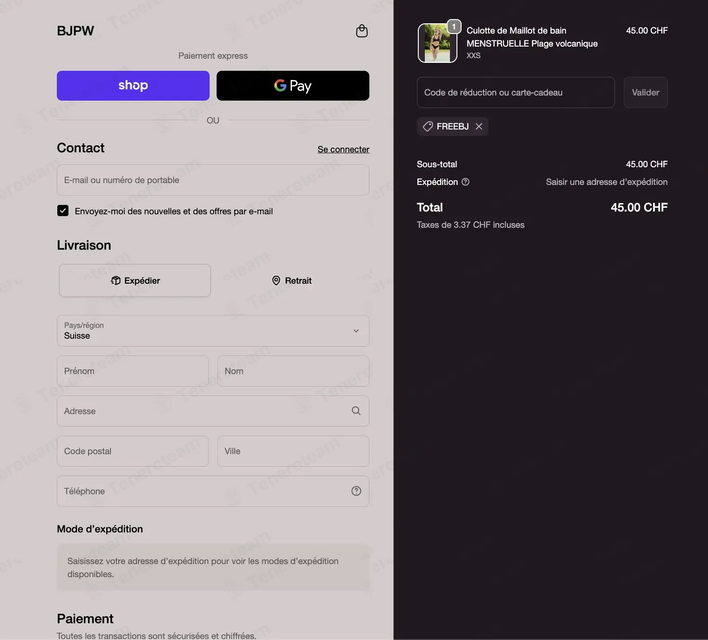
Task: Click the Mode d'expédition heading
Action: [x=100, y=529]
